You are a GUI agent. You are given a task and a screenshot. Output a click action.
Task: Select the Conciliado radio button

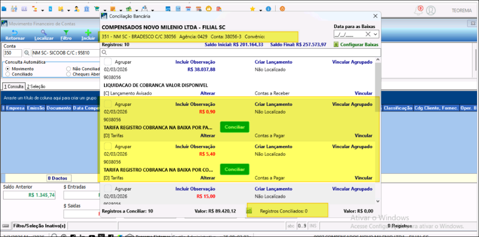[x=8, y=74]
